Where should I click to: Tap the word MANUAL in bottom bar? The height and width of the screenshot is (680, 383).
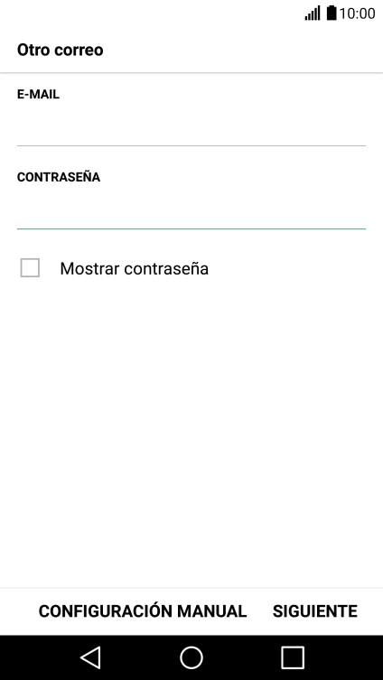click(x=211, y=611)
